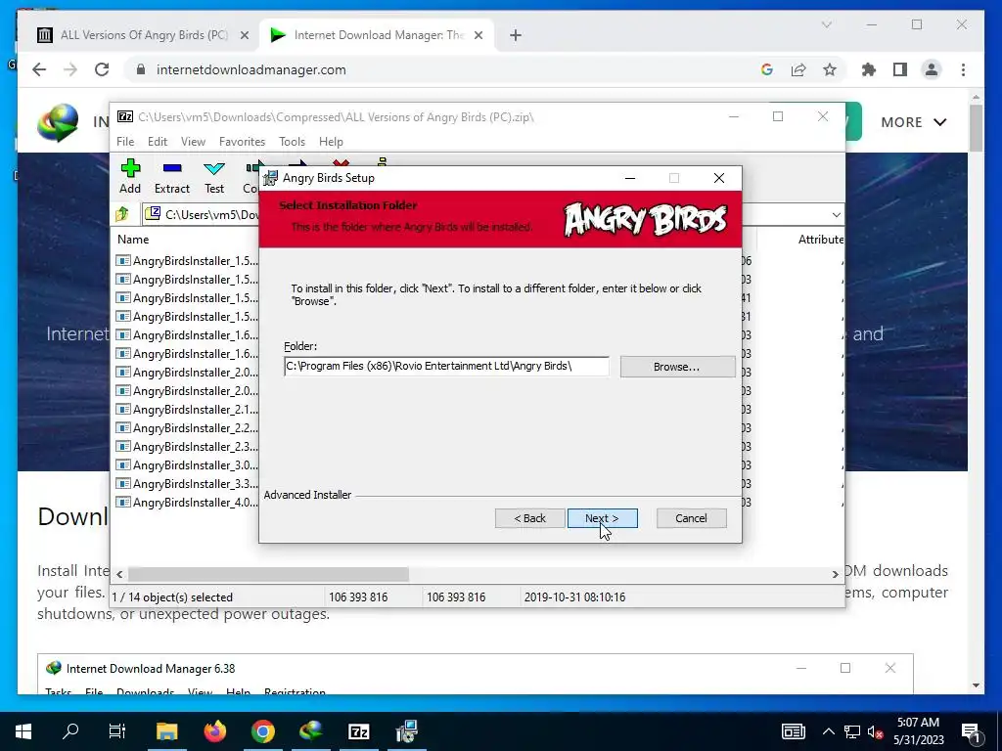Open the 7-Zip Edit menu

[x=158, y=141]
